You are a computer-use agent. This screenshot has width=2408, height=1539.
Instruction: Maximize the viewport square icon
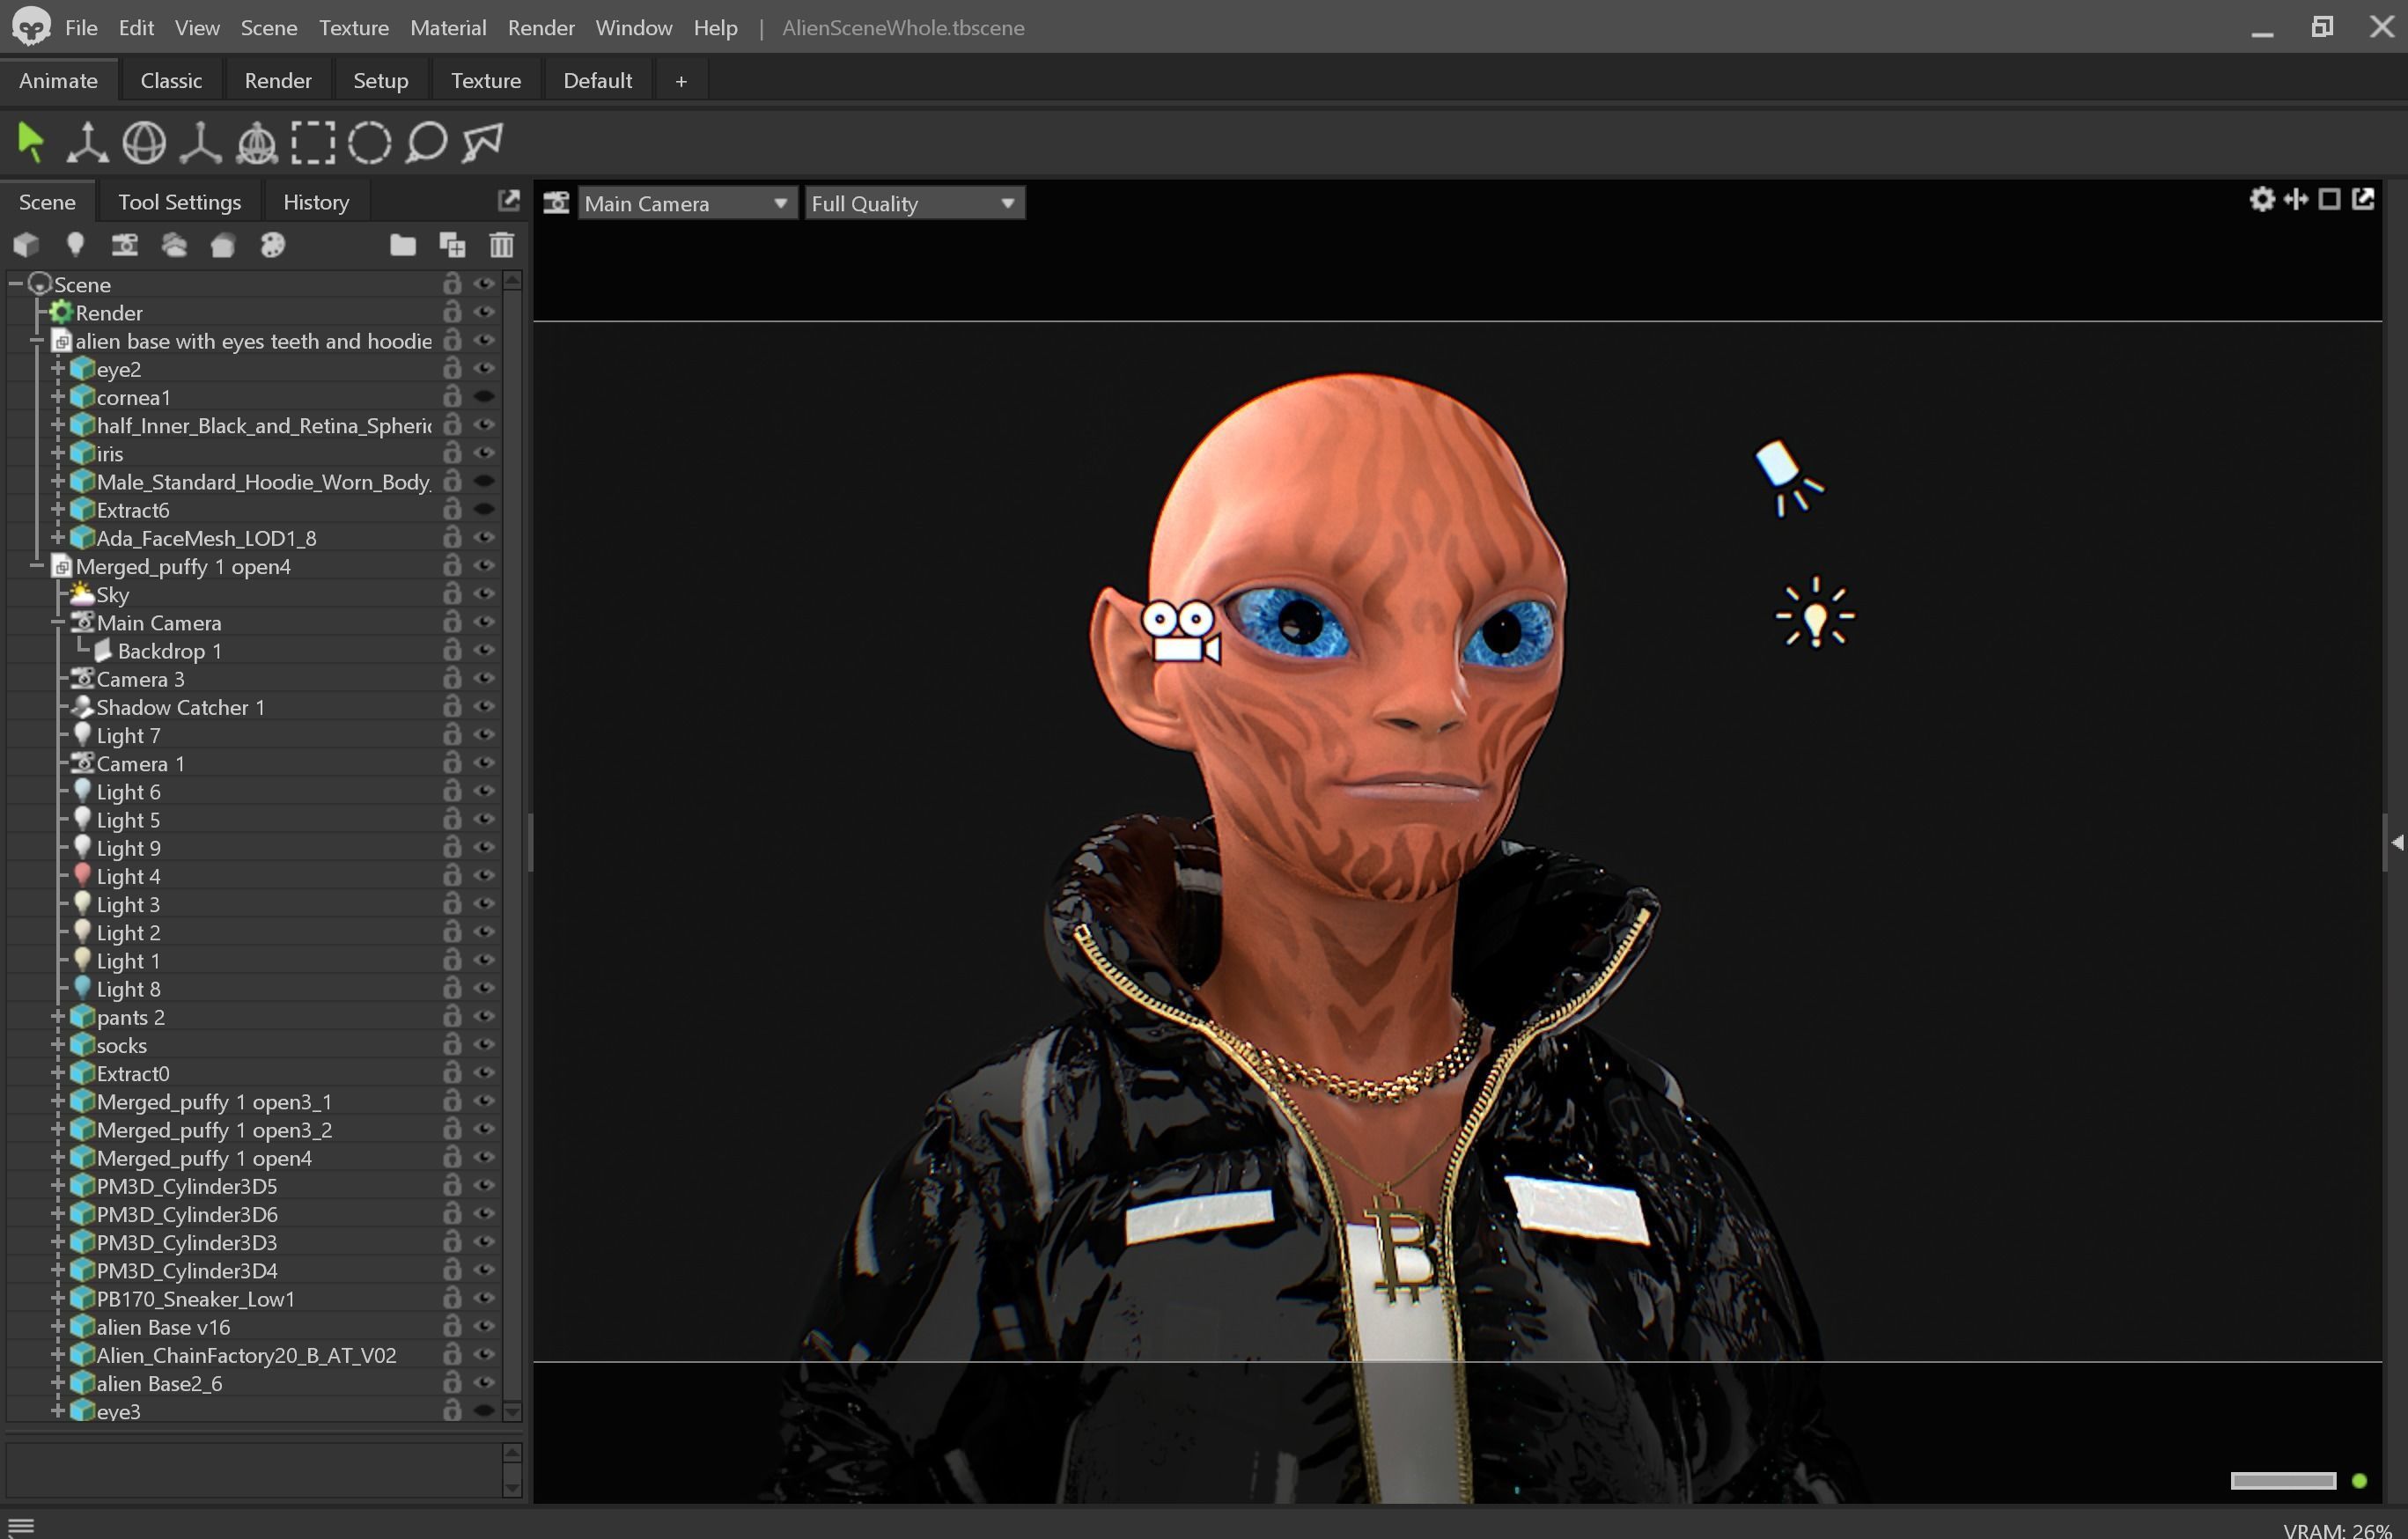point(2329,199)
